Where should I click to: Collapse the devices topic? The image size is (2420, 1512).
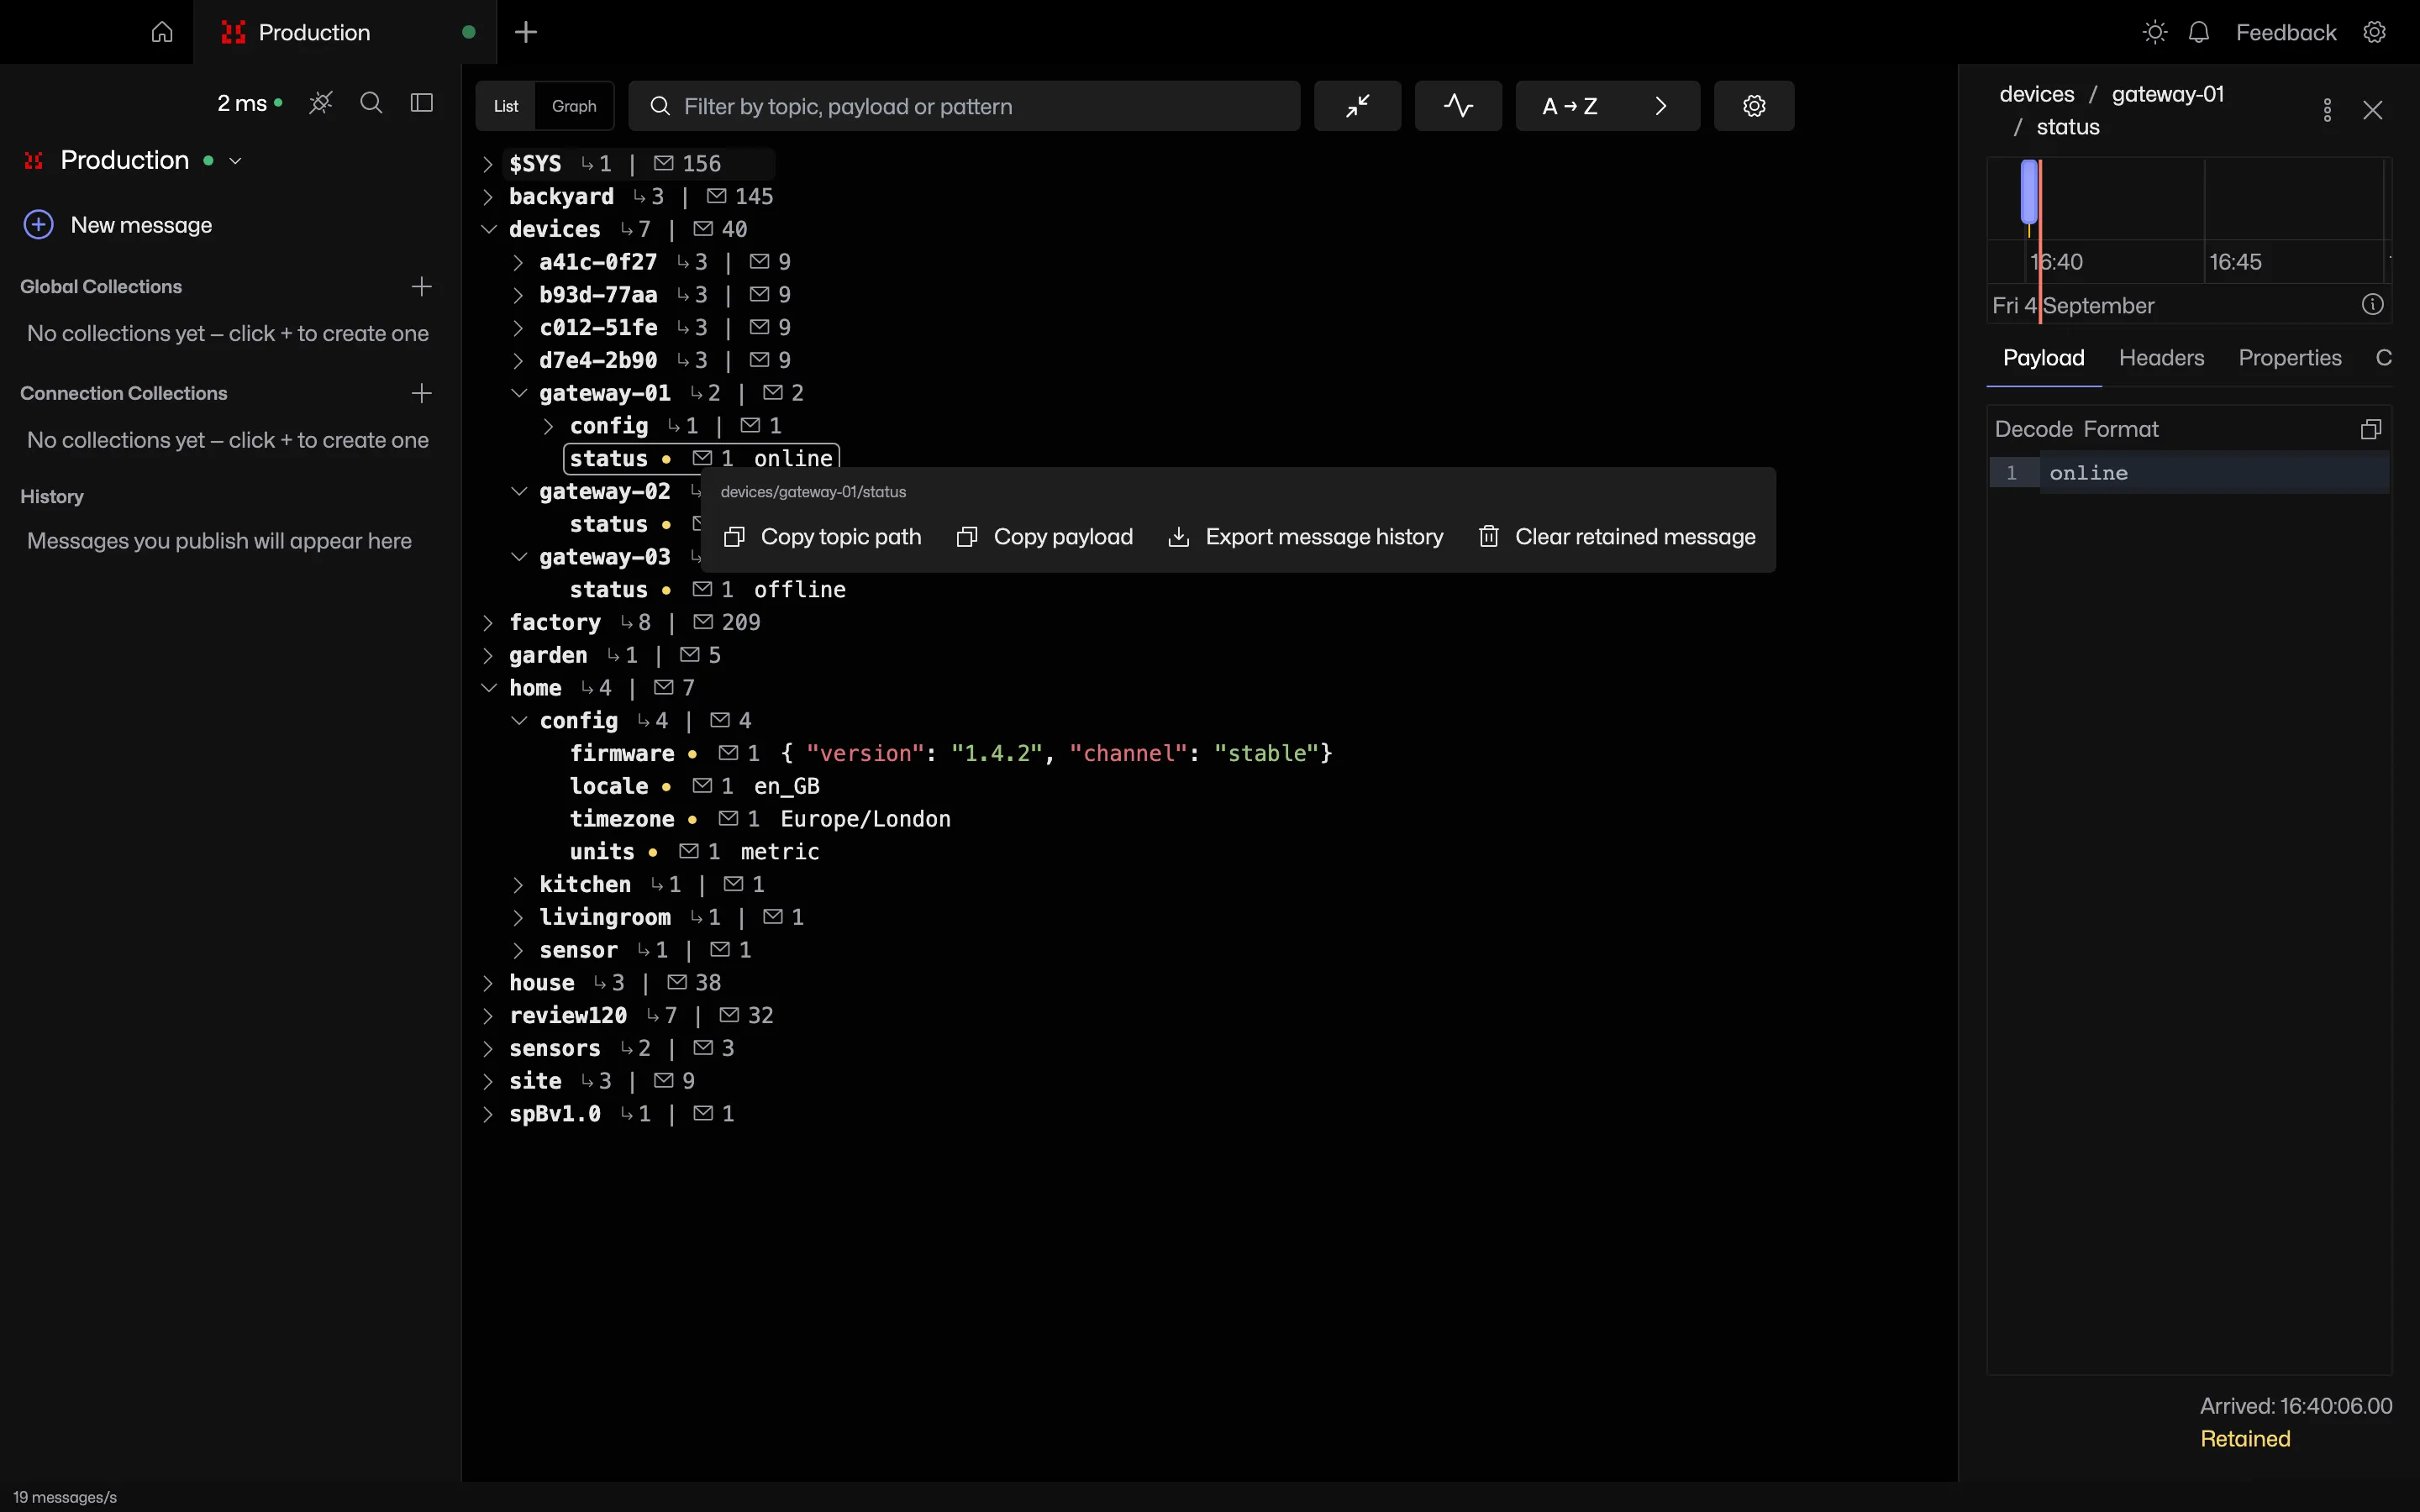(488, 229)
